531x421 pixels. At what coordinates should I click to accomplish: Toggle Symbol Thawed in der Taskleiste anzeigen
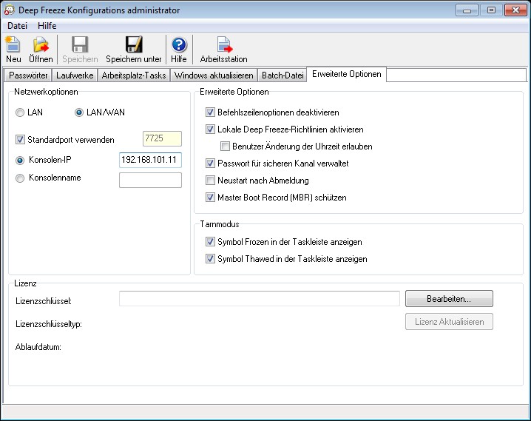210,259
